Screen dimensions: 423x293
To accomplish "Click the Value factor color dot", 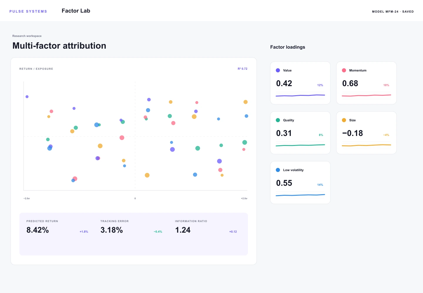I will [x=278, y=70].
